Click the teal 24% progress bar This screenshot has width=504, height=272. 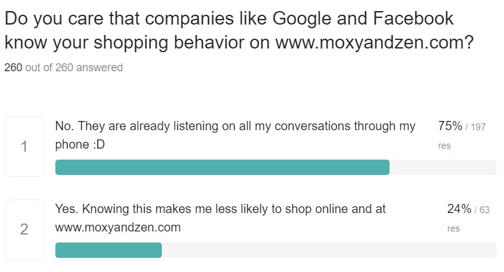(108, 250)
